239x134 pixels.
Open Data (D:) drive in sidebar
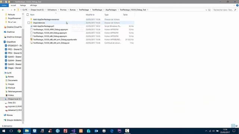click(x=12, y=103)
